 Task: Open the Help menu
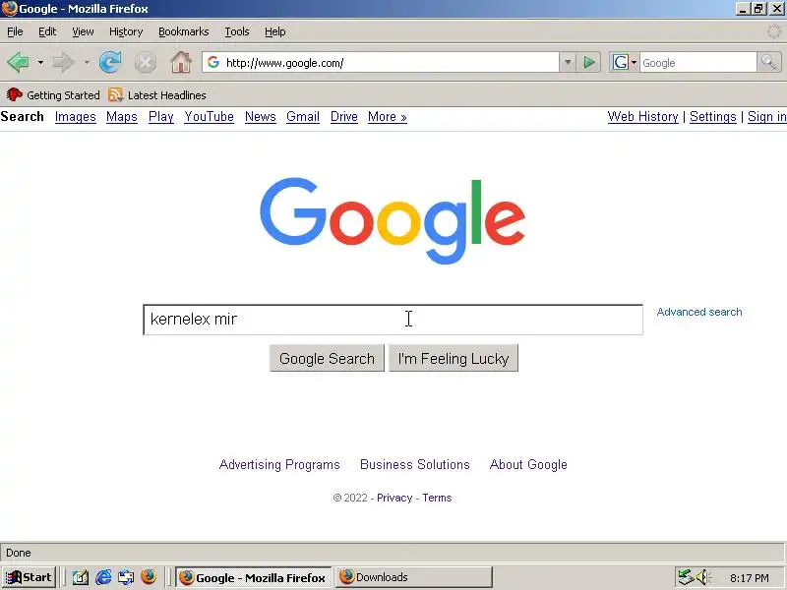tap(275, 31)
